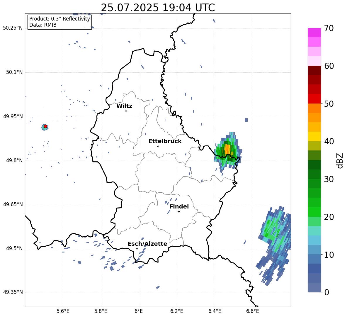This screenshot has height=317, width=347.
Task: Click the 6.6°E longitude label
Action: tap(253, 311)
